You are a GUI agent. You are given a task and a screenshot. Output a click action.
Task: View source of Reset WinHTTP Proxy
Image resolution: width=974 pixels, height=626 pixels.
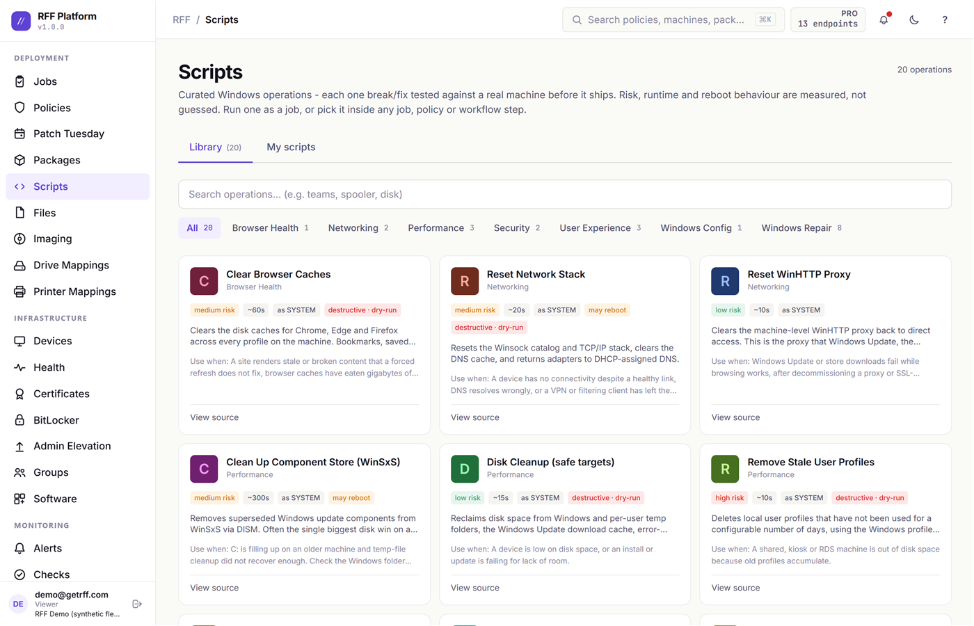735,417
